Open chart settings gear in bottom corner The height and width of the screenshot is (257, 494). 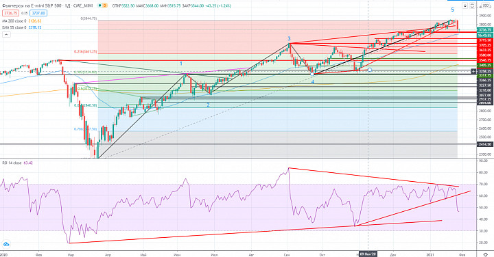point(486,254)
